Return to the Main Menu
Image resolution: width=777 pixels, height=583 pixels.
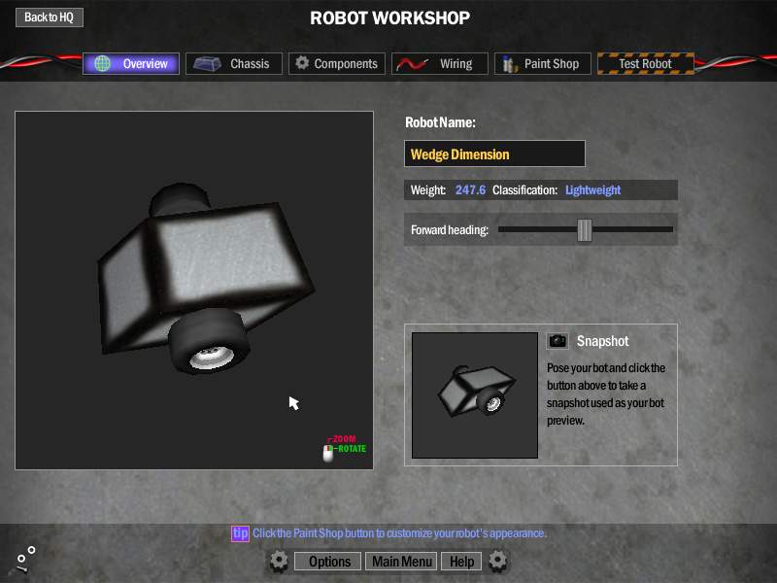point(402,562)
